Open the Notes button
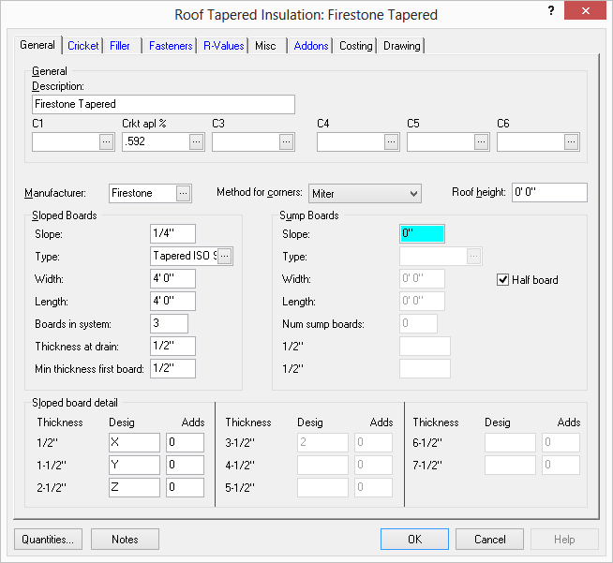This screenshot has width=613, height=563. tap(125, 539)
